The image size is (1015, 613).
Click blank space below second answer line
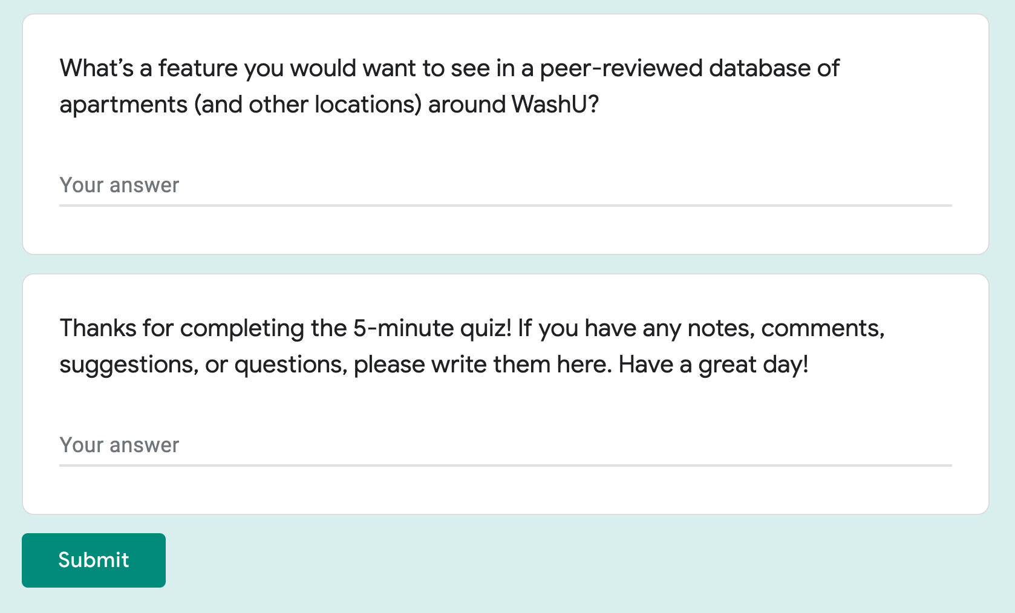point(506,490)
